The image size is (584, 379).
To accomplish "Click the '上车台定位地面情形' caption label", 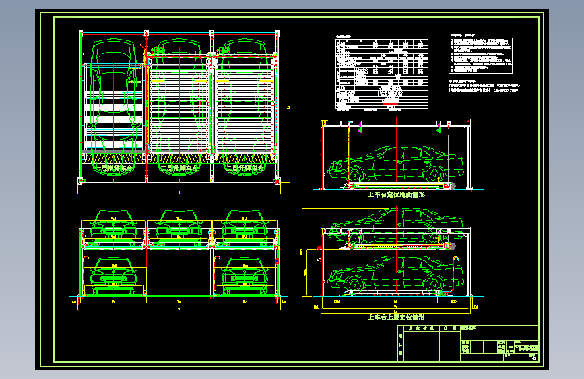I will click(396, 194).
